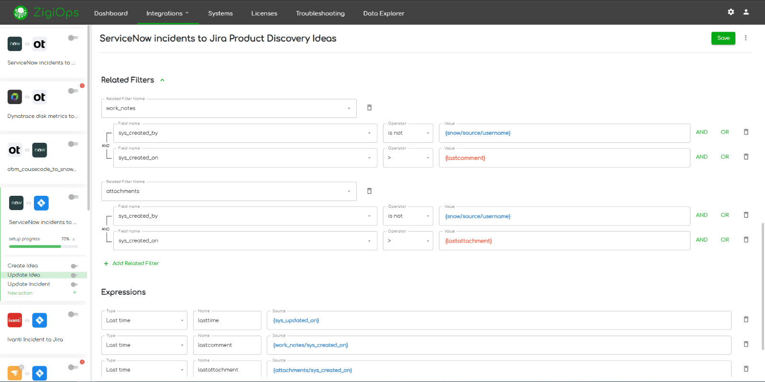Viewport: 765px width, 382px height.
Task: Click AND on work_notes sys_created_by row
Action: click(702, 132)
